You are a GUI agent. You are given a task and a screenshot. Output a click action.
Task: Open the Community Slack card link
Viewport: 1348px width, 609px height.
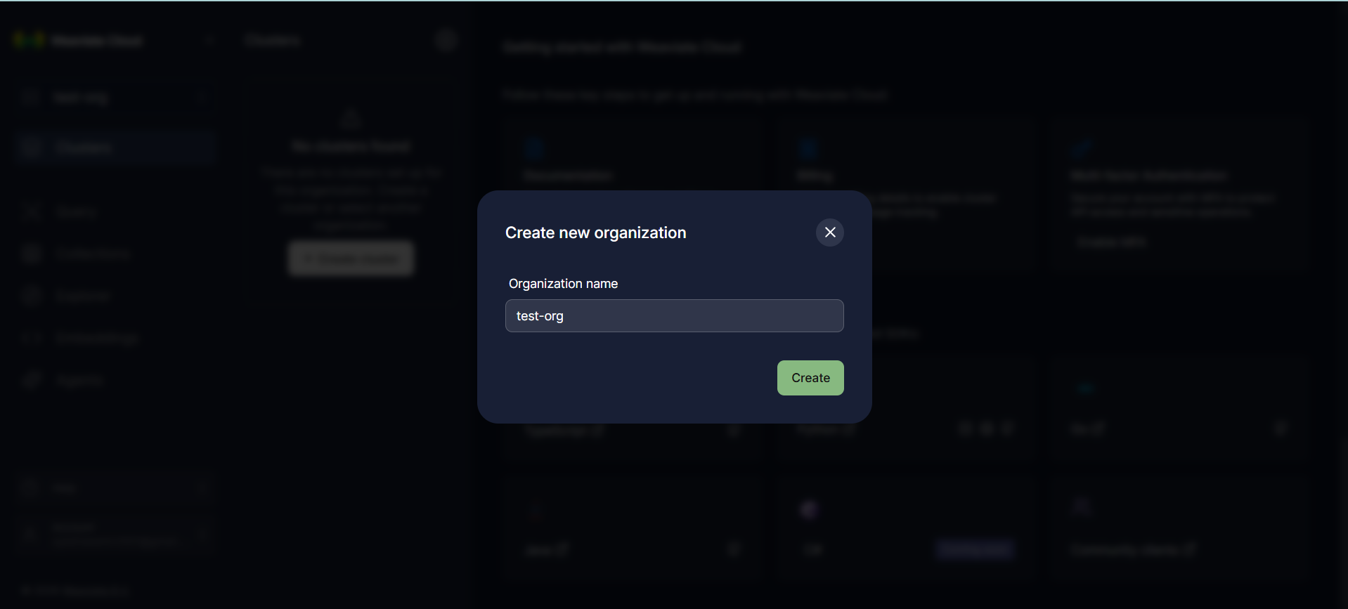click(x=1132, y=549)
